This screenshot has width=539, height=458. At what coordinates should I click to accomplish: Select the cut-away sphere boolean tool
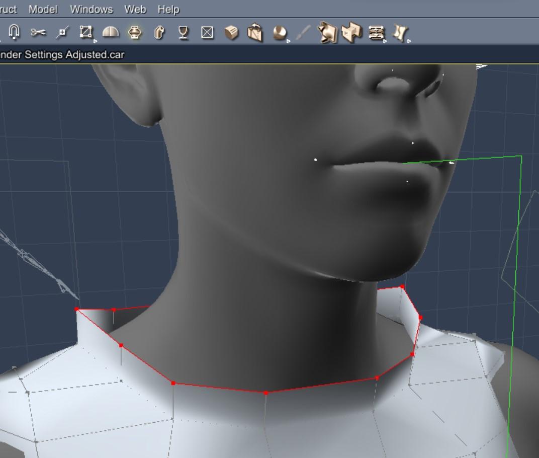[280, 33]
